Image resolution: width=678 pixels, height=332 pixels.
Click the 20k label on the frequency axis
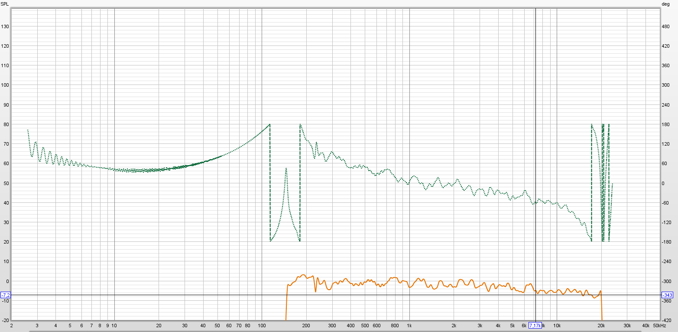coord(601,325)
